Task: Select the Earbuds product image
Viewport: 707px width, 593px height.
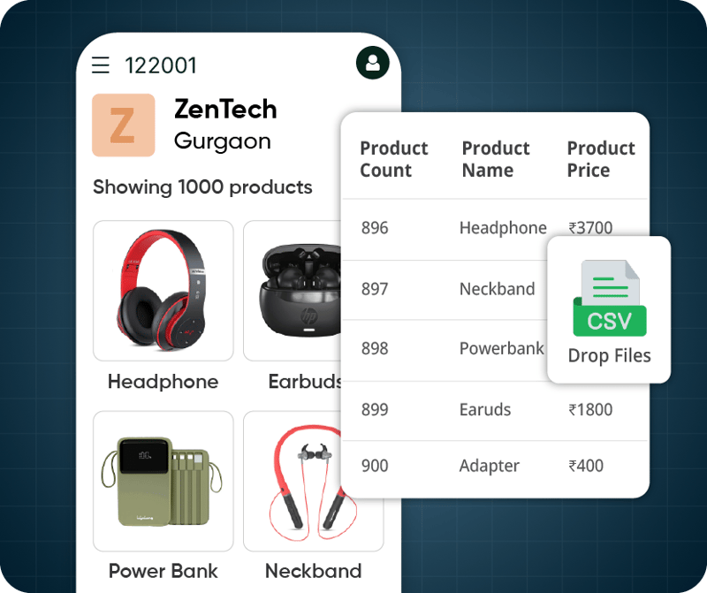Action: coord(293,291)
